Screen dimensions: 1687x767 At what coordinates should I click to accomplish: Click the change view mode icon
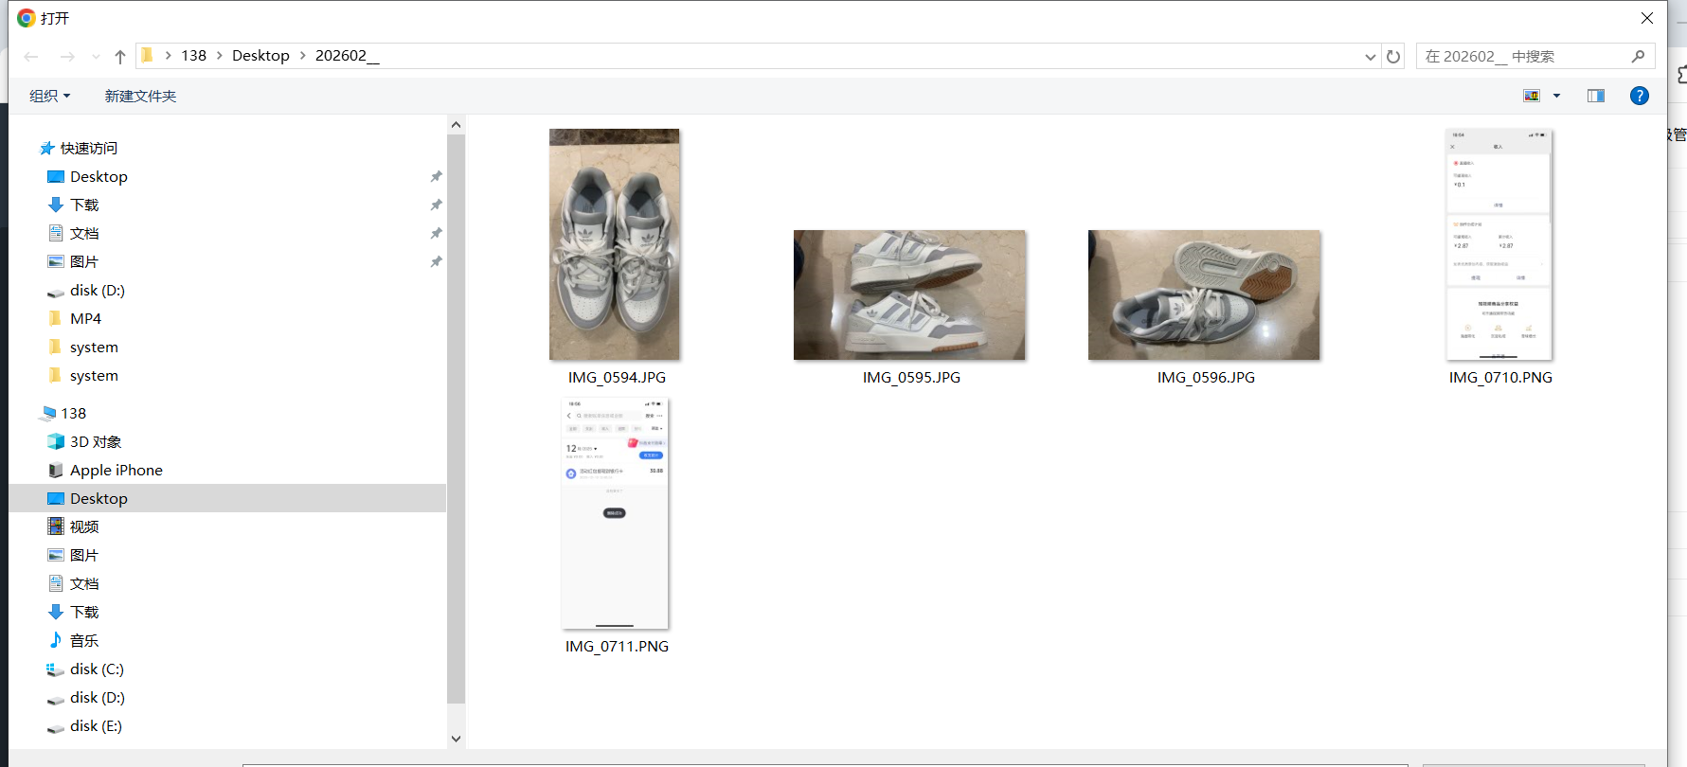click(x=1532, y=96)
